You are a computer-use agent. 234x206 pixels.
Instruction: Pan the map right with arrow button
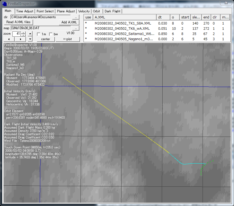click(21, 39)
